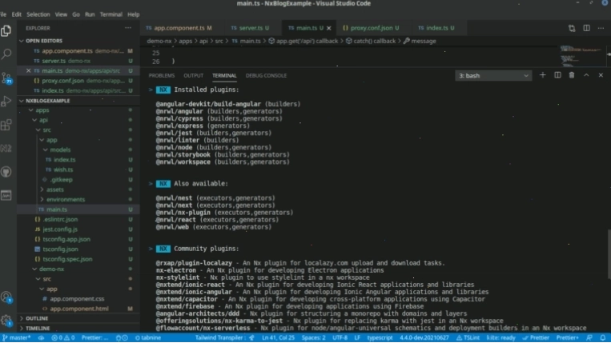The width and height of the screenshot is (611, 343).
Task: Create a new terminal with plus icon
Action: [x=542, y=75]
